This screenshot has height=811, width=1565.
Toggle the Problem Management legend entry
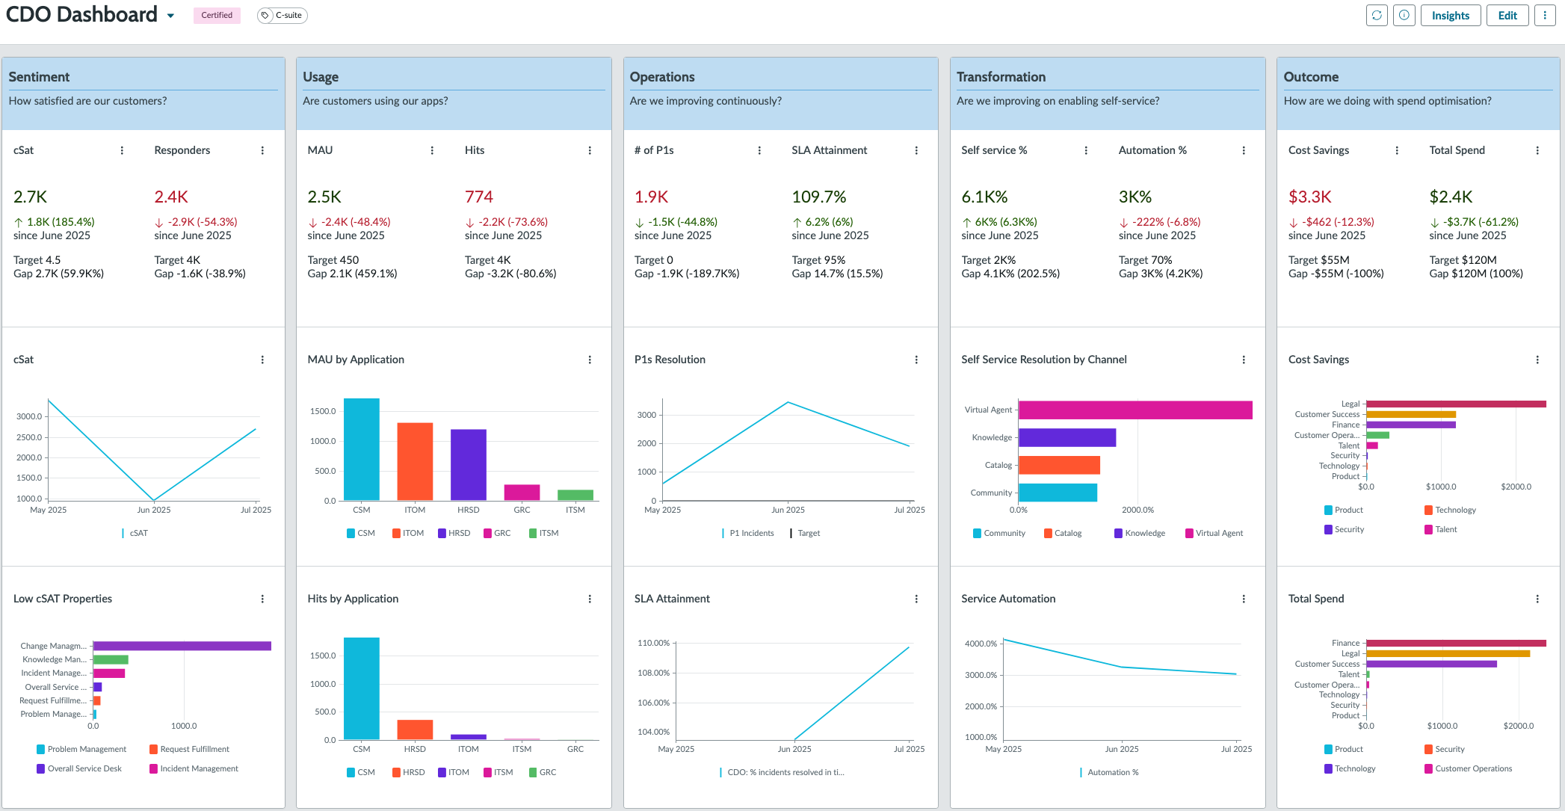81,749
